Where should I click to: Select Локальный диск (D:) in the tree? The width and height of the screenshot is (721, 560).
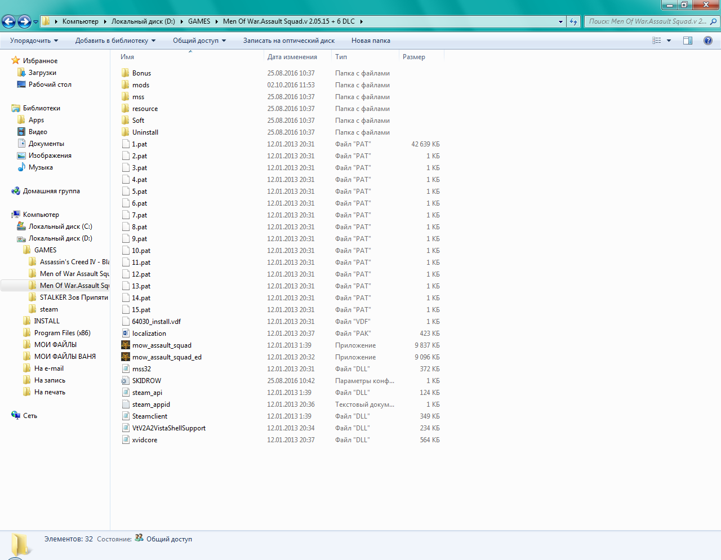[60, 238]
